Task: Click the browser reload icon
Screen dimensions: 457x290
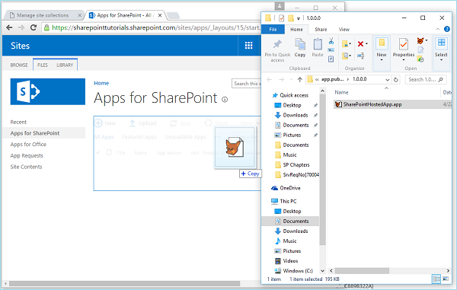Action: (x=34, y=27)
